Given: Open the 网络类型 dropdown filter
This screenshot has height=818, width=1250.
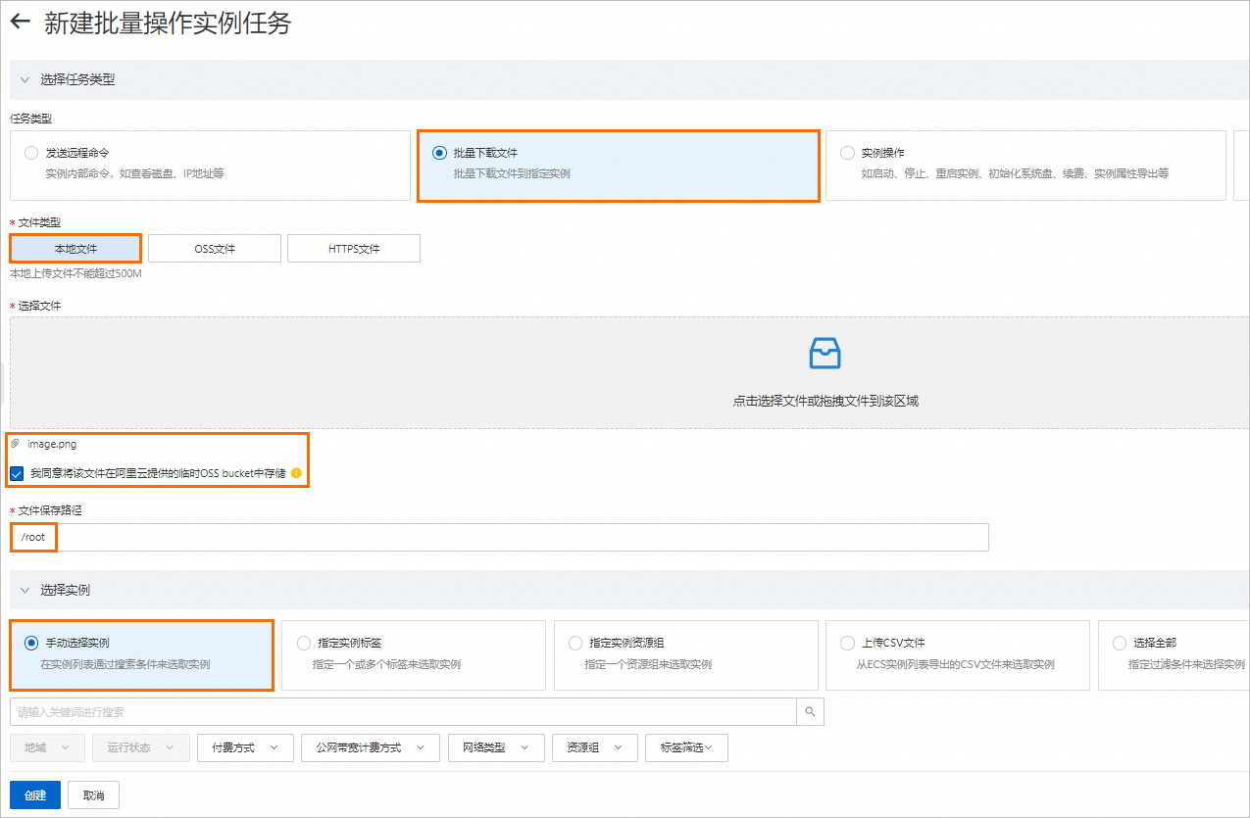Looking at the screenshot, I should [496, 747].
